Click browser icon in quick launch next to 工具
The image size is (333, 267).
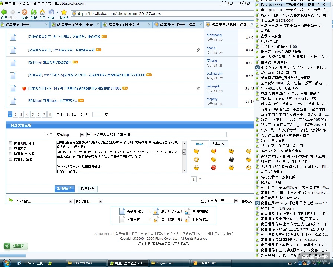pos(50,263)
